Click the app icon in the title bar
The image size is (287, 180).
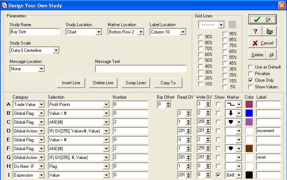point(4,6)
